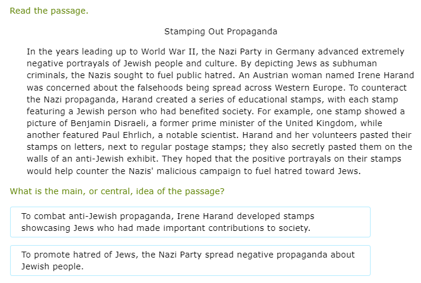The image size is (421, 283).
Task: Choose the answer about Nazi Party propaganda
Action: [190, 261]
